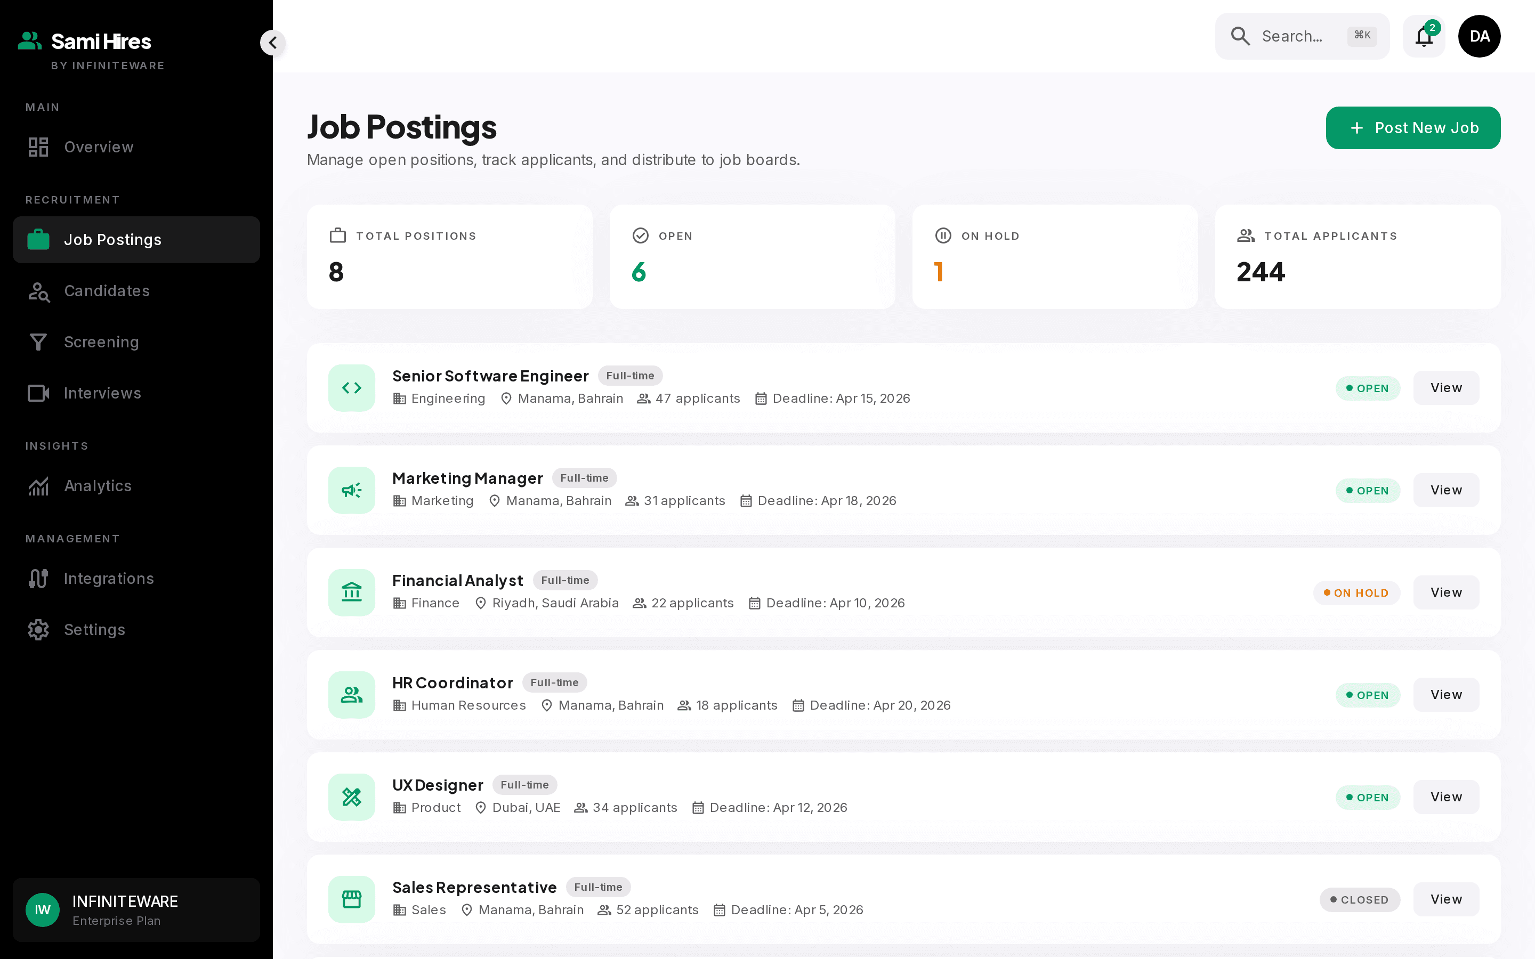Click the Full-time tag on Marketing Manager
1535x959 pixels.
[x=584, y=478]
